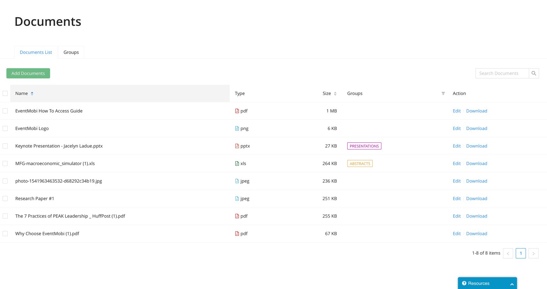Check The 7 Practices of PEAK Leadership row

click(x=5, y=216)
